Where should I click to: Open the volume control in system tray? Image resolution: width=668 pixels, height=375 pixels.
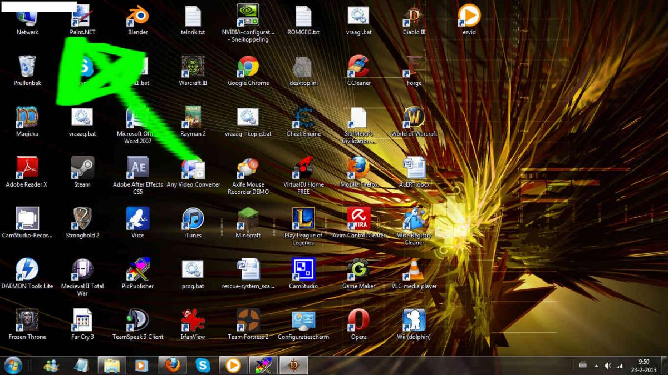click(x=608, y=366)
